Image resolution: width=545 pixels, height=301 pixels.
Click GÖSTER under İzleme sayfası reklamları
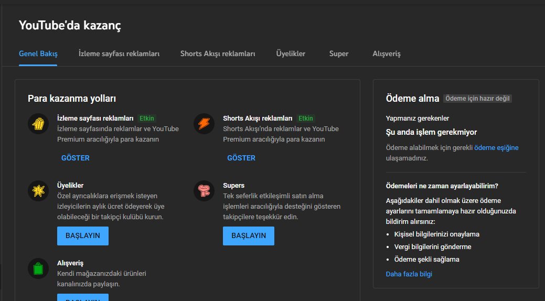pyautogui.click(x=76, y=158)
